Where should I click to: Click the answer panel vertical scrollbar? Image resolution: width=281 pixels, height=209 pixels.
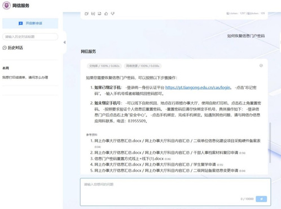coord(270,143)
